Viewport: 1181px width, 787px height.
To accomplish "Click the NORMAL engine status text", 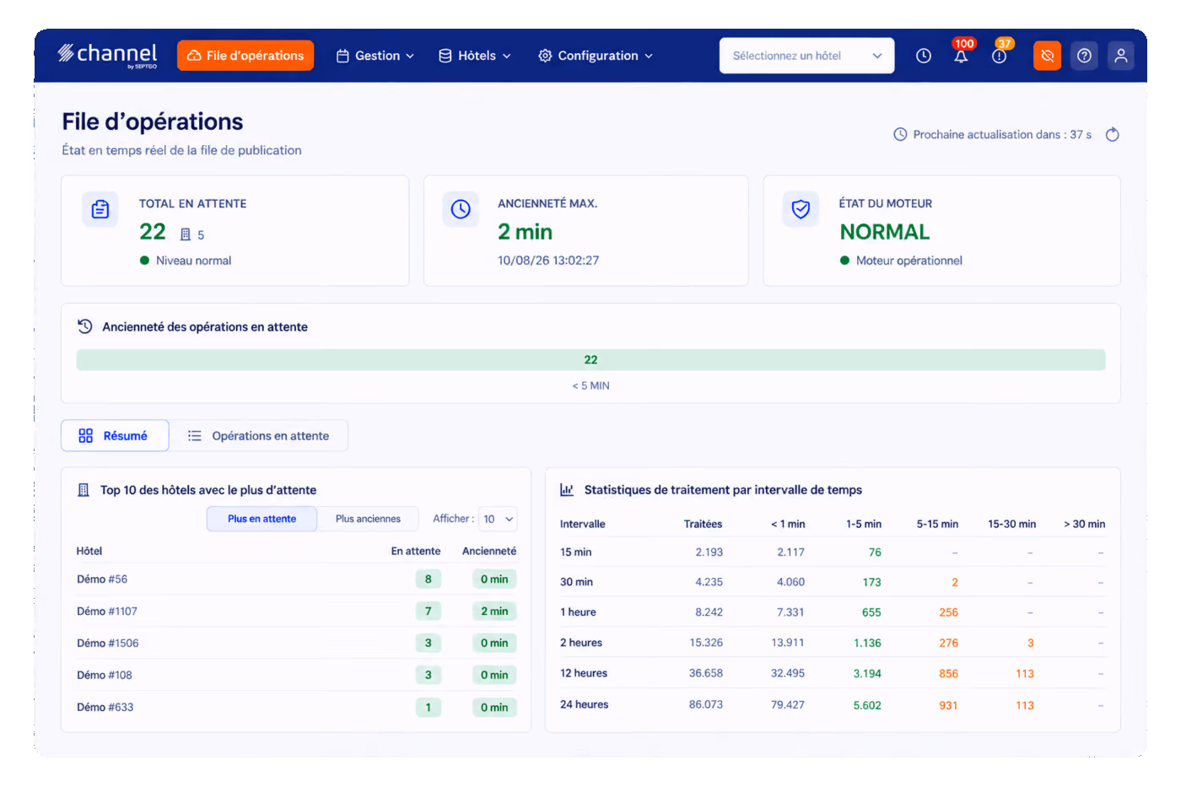I will pos(884,232).
